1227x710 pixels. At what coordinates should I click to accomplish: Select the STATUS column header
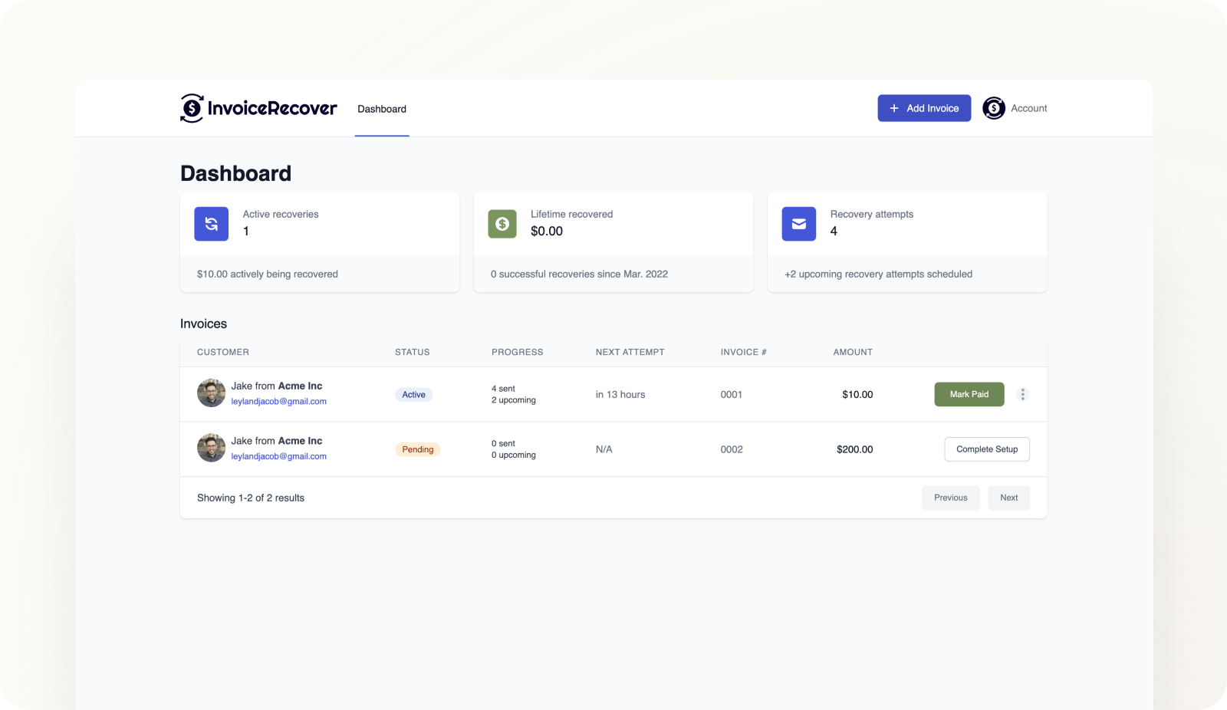click(x=413, y=353)
